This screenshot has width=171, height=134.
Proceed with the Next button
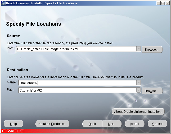coord(112,124)
